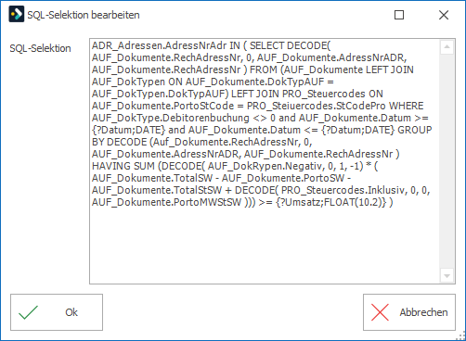Click '{?Umsatz;FLOAT(10.2)}' parameter in the query
Viewport: 466px width, 341px height.
tap(331, 202)
